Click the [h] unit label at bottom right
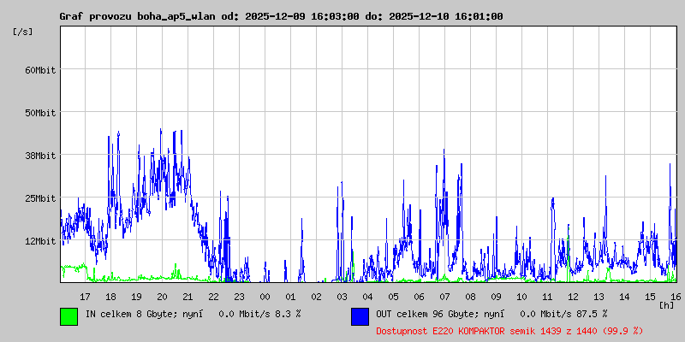Image resolution: width=685 pixels, height=342 pixels. click(667, 305)
